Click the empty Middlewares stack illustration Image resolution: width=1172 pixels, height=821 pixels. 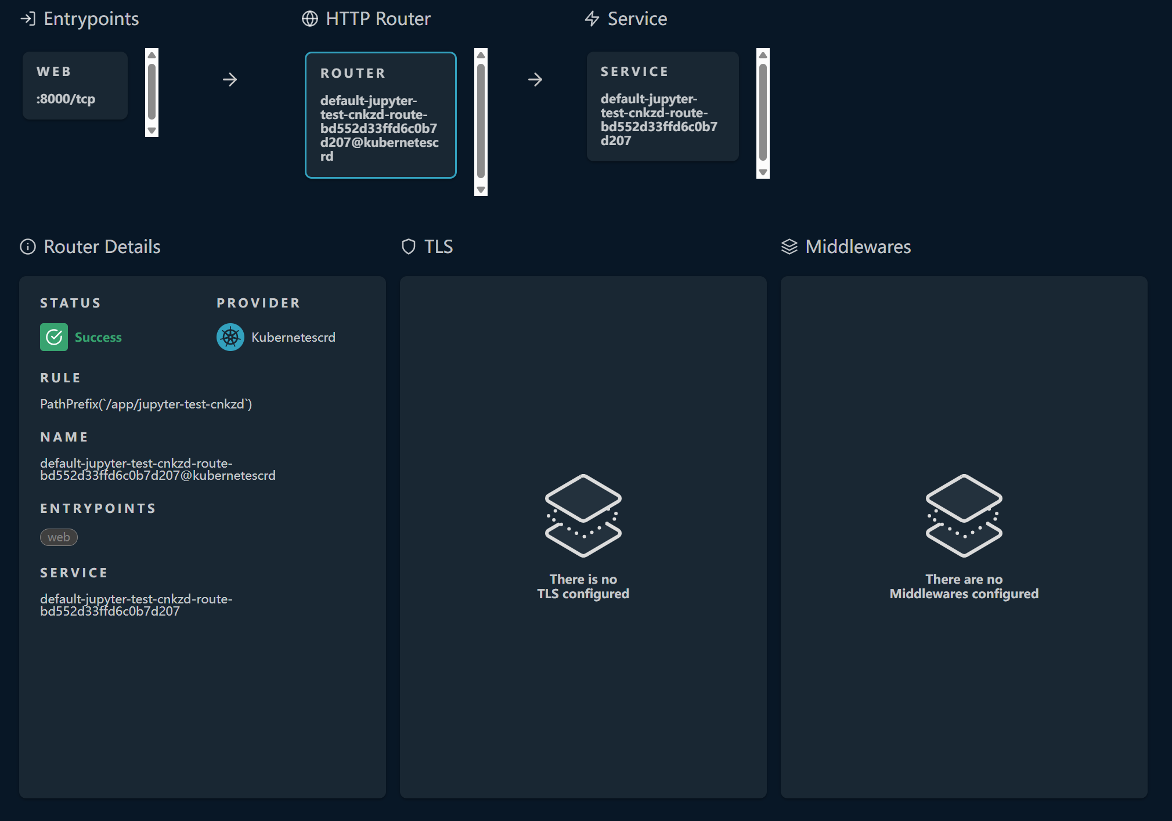point(964,515)
